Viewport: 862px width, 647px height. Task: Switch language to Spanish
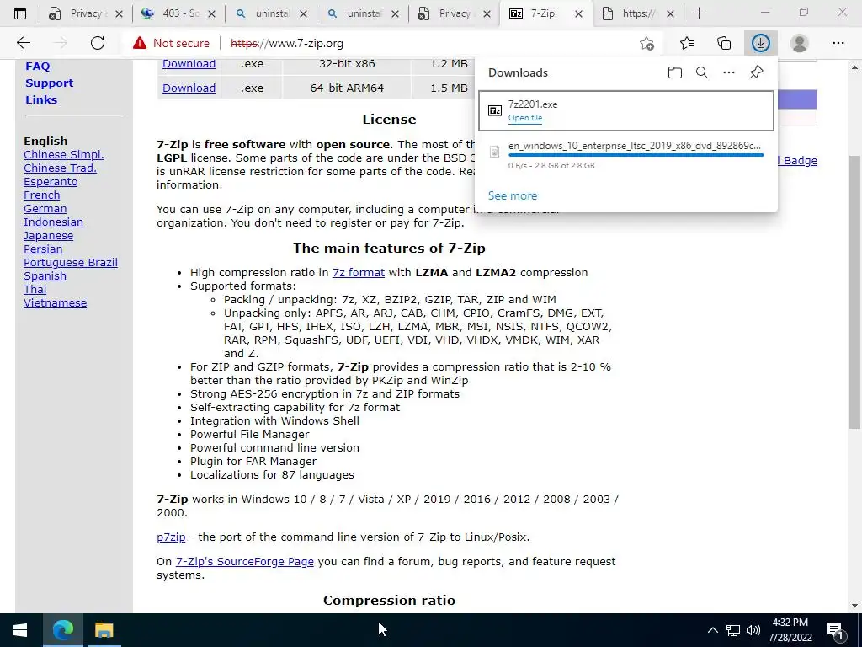click(x=45, y=275)
